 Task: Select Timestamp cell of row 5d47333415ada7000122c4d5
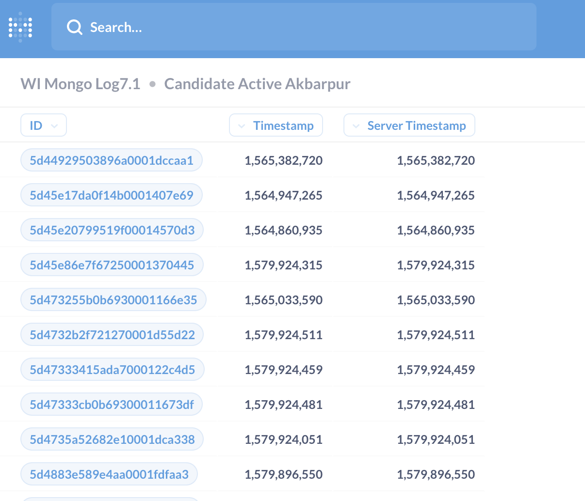[284, 370]
